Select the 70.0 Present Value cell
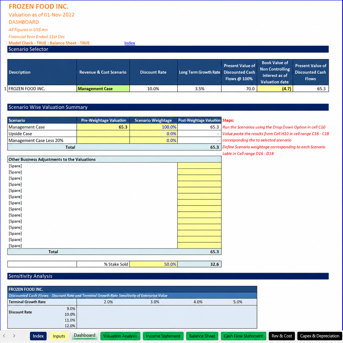This screenshot has width=343, height=343. (x=239, y=89)
